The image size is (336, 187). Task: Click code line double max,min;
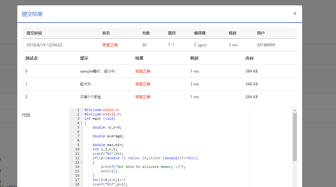pyautogui.click(x=108, y=145)
